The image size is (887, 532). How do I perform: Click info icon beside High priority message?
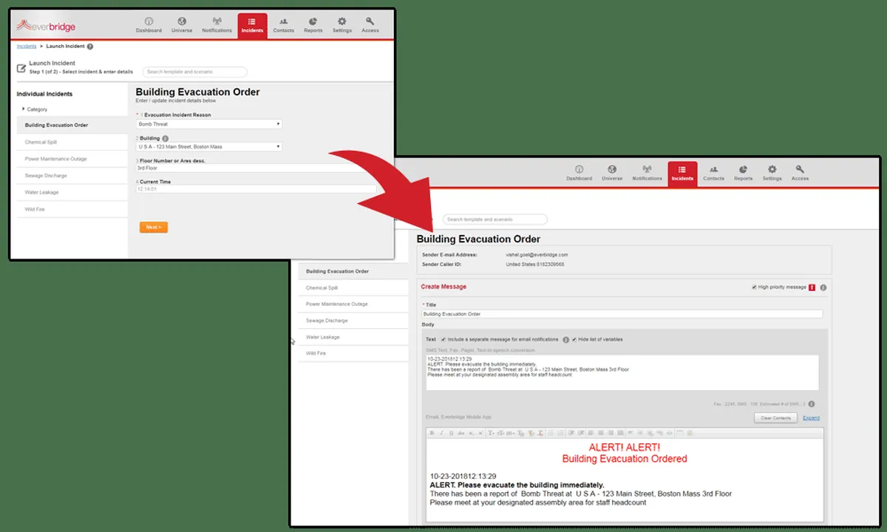pyautogui.click(x=823, y=287)
